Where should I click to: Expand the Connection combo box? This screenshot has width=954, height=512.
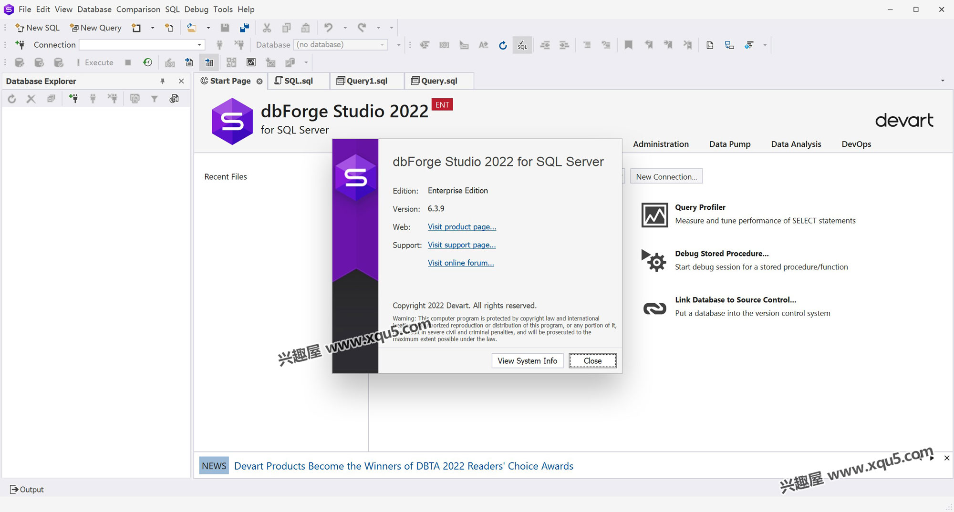199,45
